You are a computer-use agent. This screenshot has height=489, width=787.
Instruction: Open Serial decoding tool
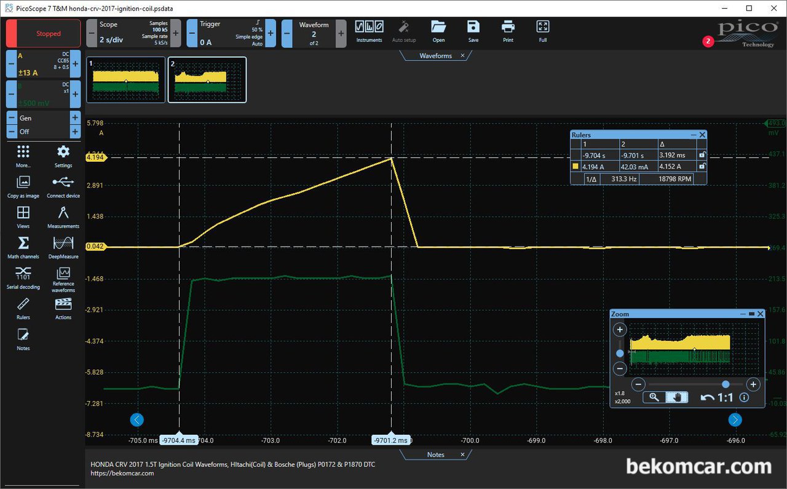point(23,278)
